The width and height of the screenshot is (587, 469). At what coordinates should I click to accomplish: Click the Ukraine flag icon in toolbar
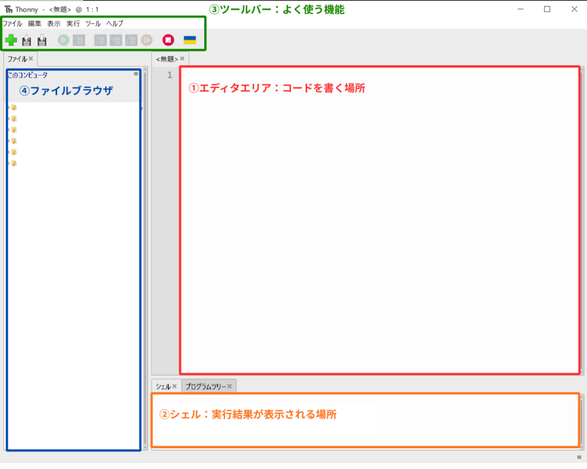click(x=190, y=40)
